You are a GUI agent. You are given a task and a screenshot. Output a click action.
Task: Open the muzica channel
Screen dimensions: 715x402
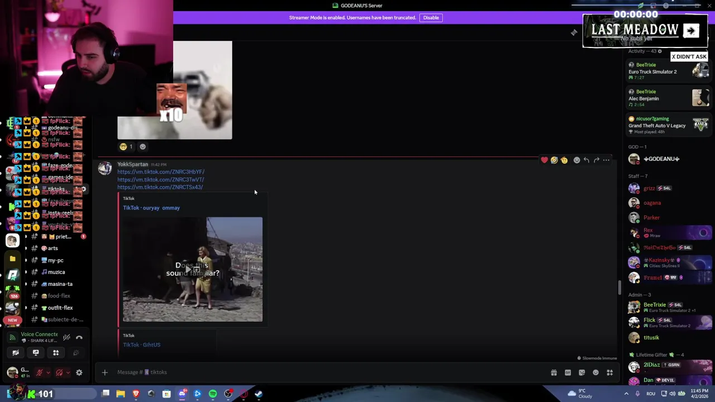coord(56,272)
